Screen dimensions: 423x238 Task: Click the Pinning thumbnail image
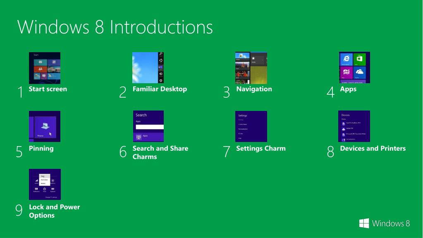coord(45,126)
